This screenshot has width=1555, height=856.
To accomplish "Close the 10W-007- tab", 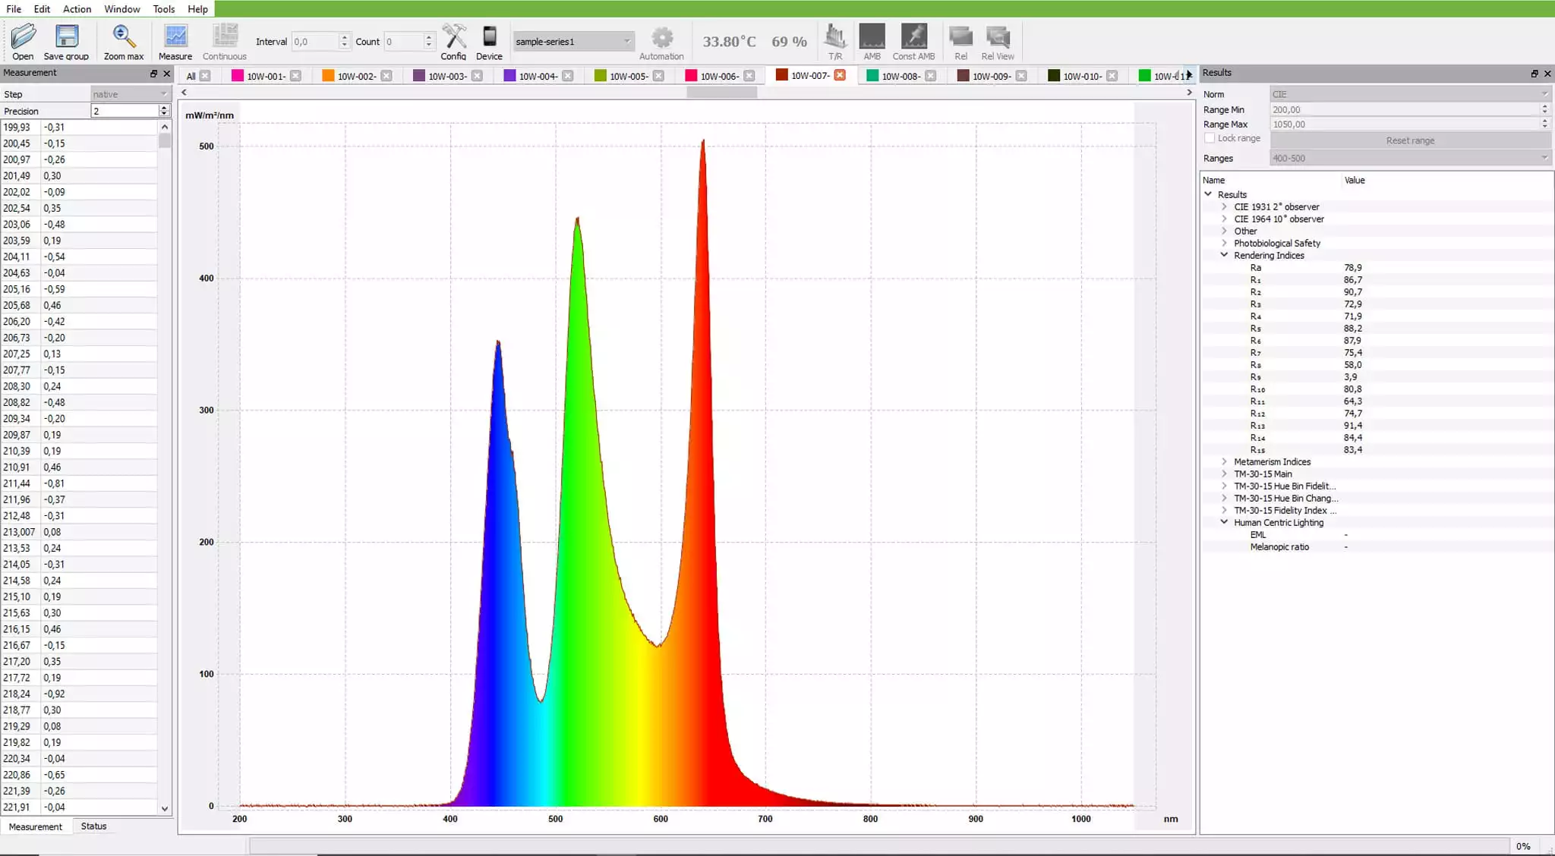I will click(x=840, y=75).
